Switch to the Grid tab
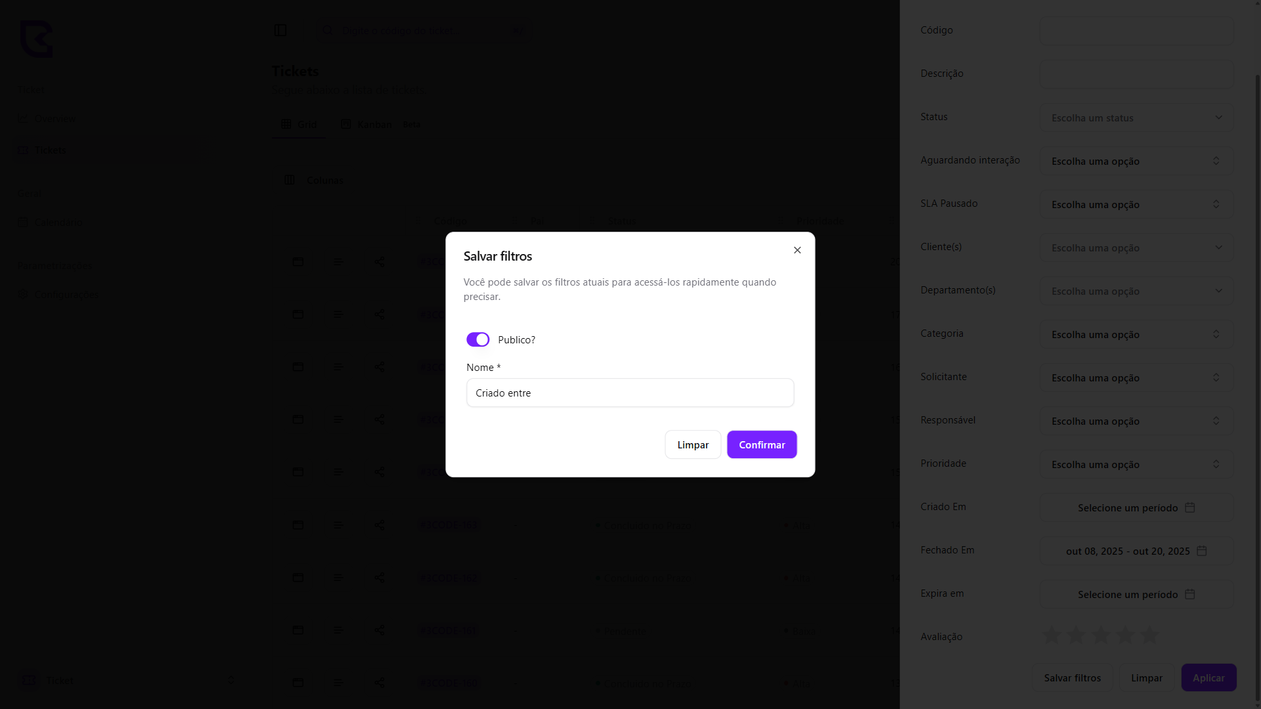The width and height of the screenshot is (1261, 709). pyautogui.click(x=299, y=124)
